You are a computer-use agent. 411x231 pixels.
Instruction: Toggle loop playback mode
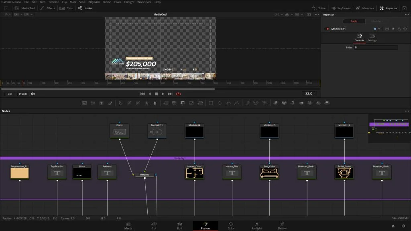click(x=178, y=94)
